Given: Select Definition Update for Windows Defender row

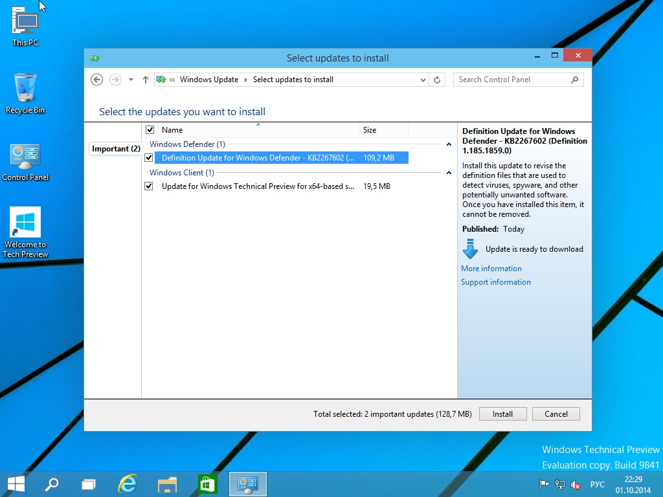Looking at the screenshot, I should tap(281, 158).
